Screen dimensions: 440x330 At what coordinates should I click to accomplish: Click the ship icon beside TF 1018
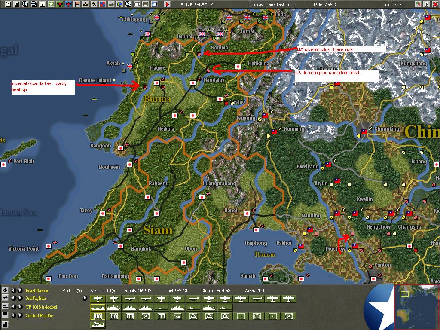(x=5, y=307)
